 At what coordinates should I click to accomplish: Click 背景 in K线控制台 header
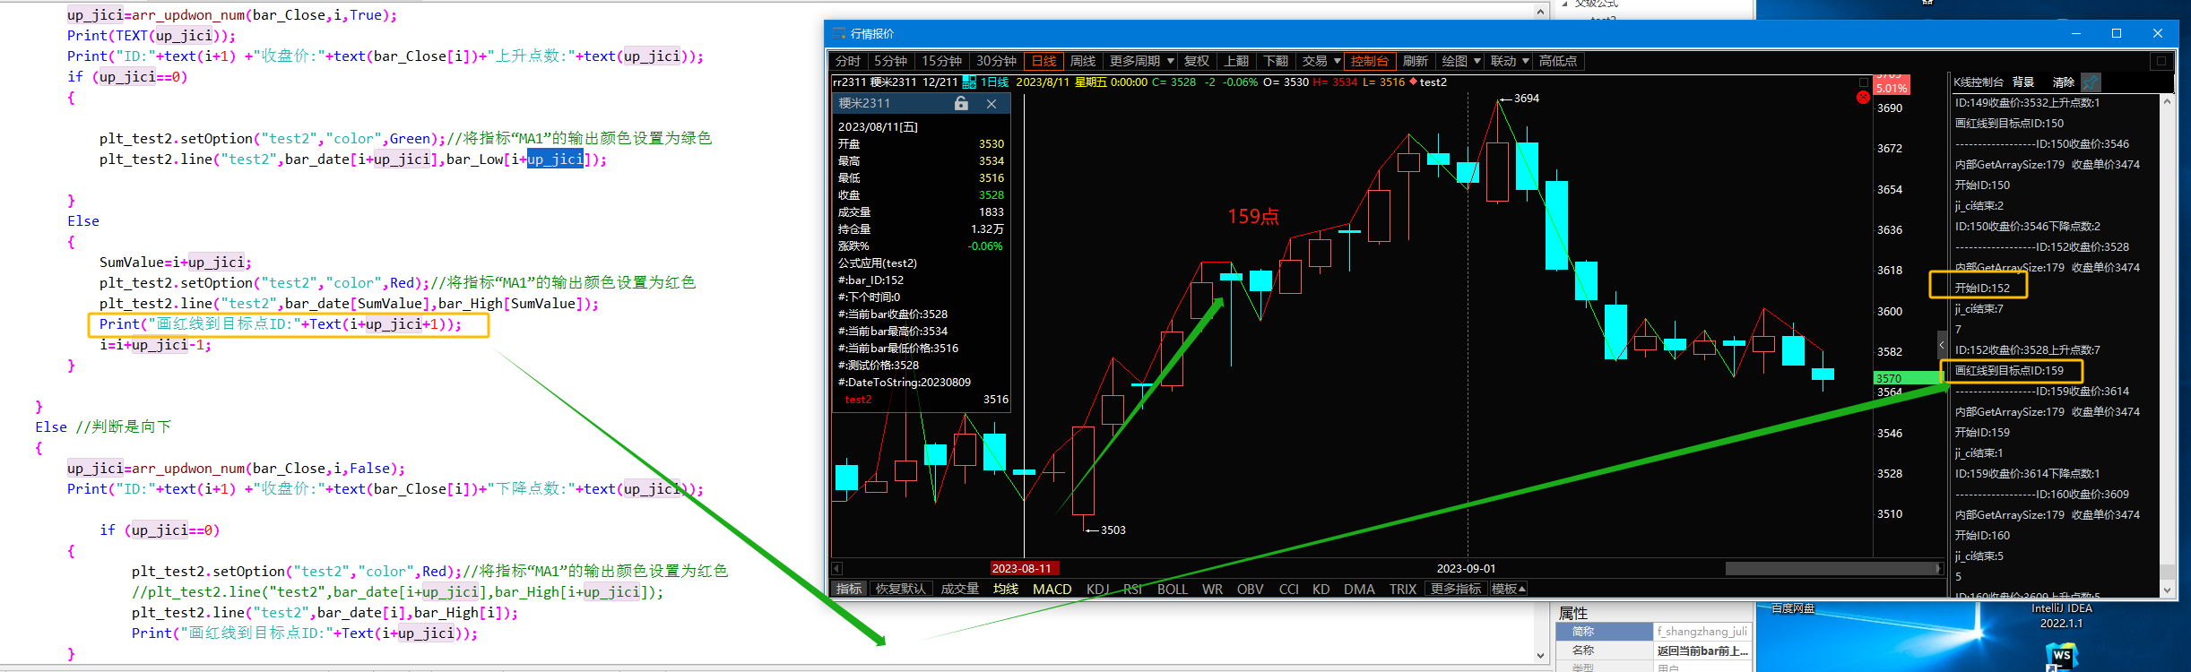tap(2023, 82)
